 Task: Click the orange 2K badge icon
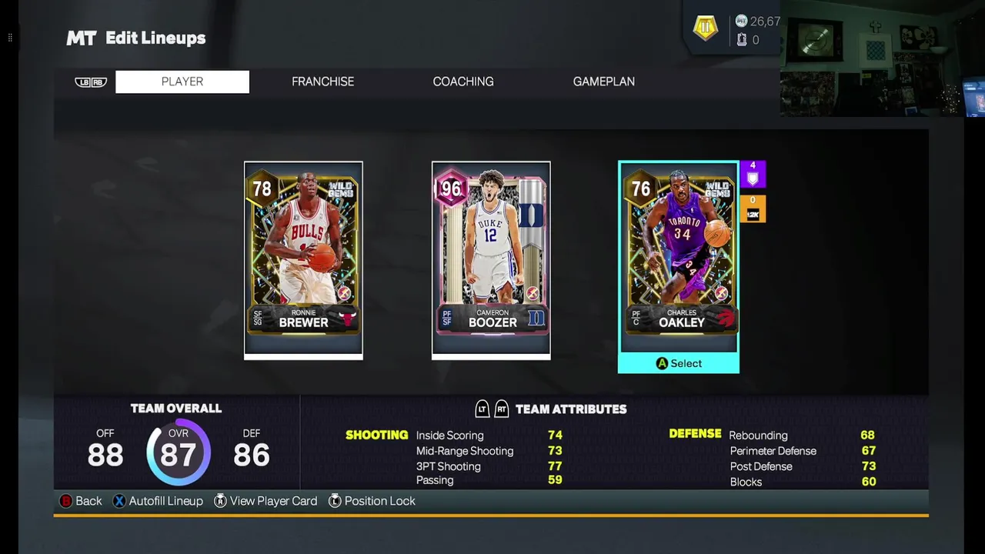click(x=753, y=209)
